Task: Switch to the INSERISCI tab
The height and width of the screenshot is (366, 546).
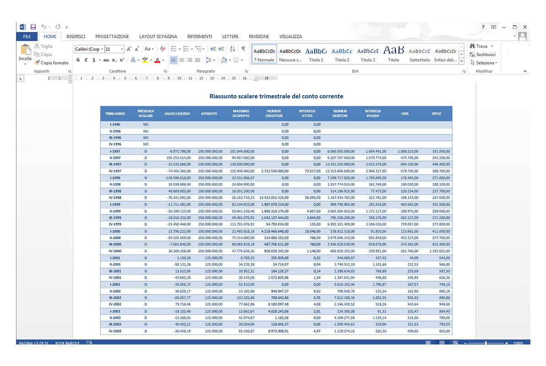Action: tap(76, 37)
